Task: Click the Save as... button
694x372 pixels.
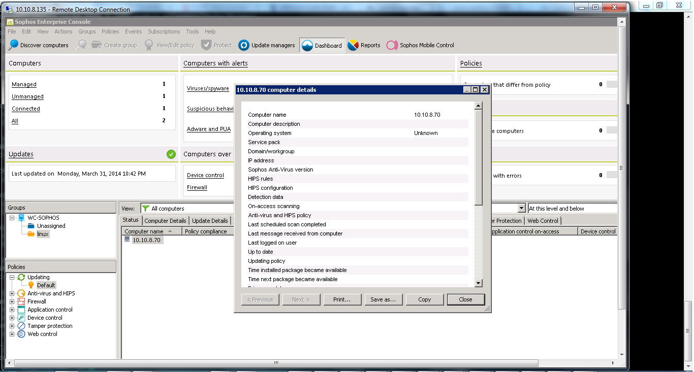Action: tap(383, 299)
